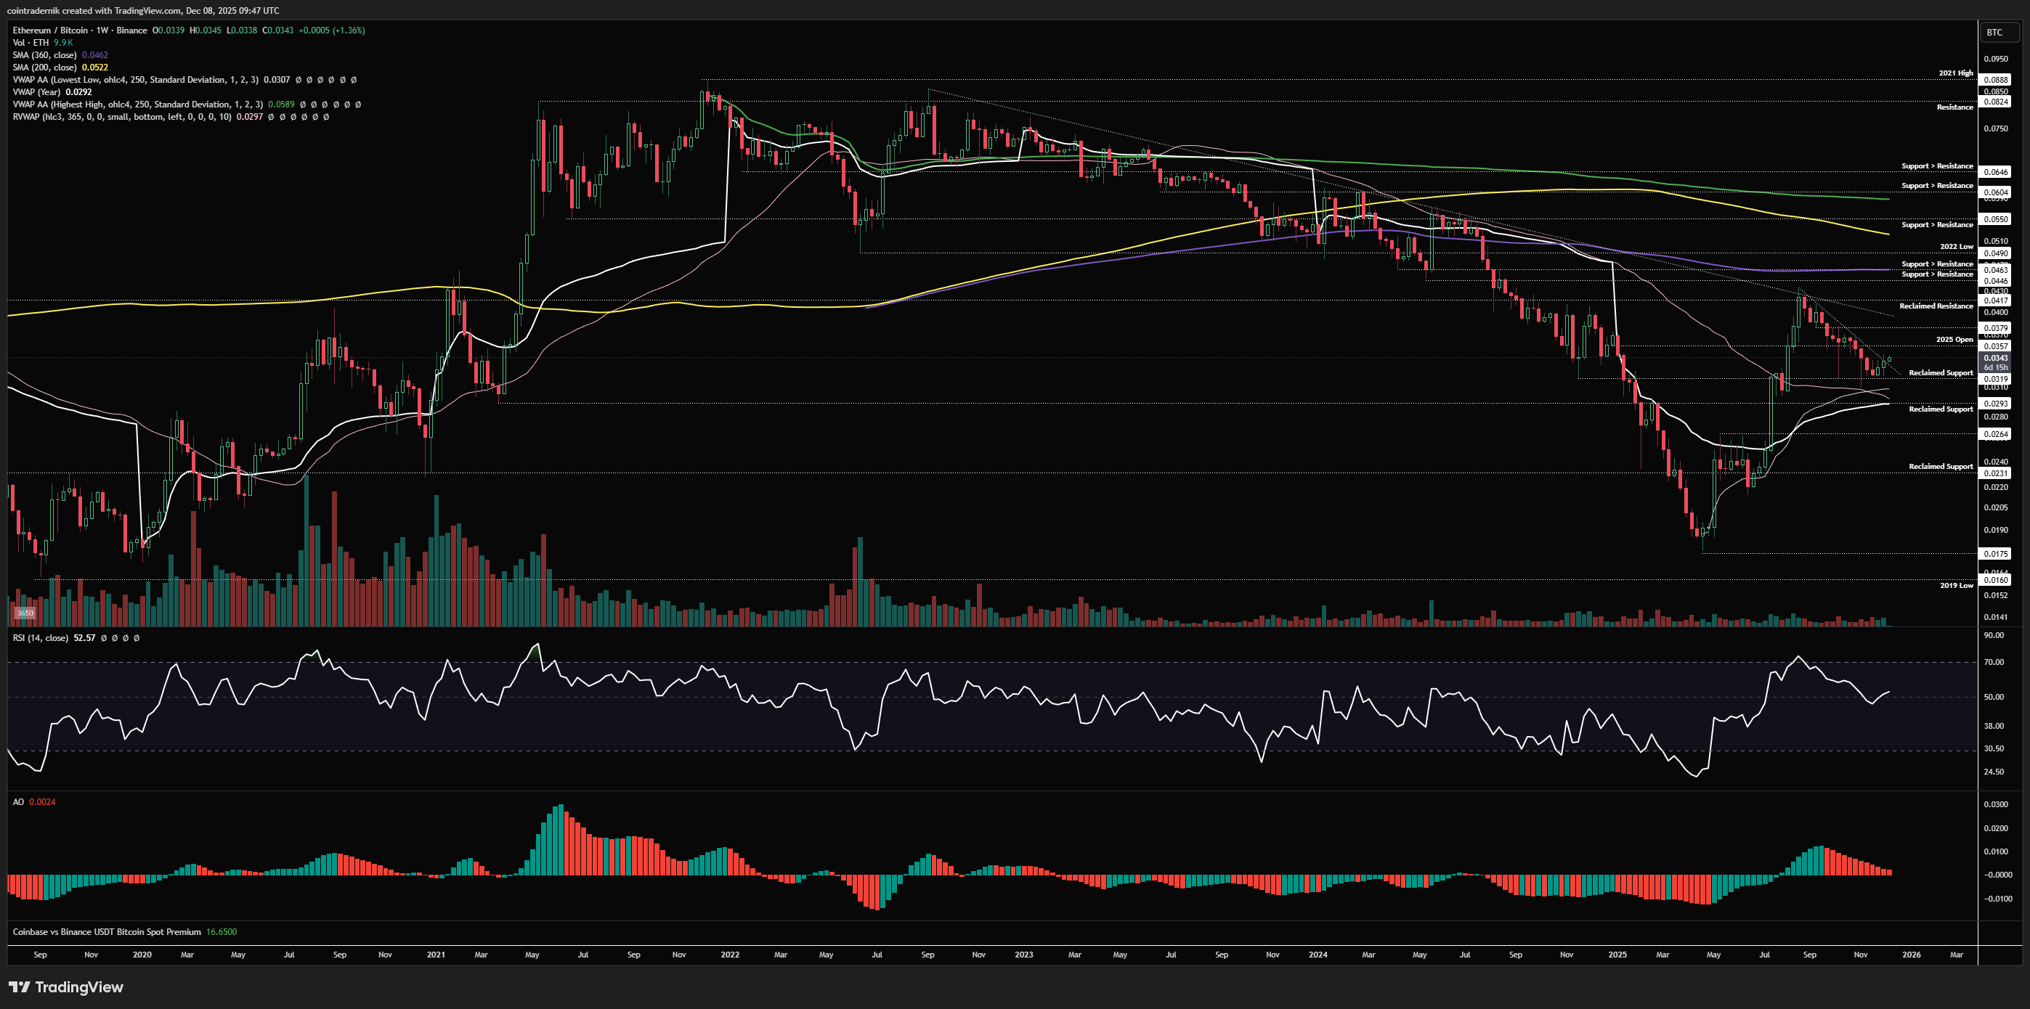Click the SMA (360, close) legend entry

(x=44, y=55)
